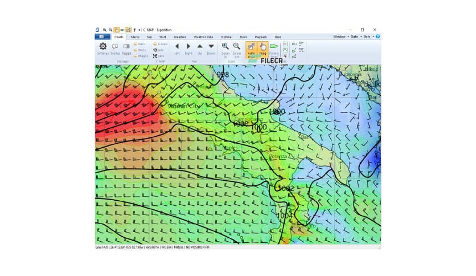Open the State dropdown menu
This screenshot has height=276, width=476.
[355, 36]
